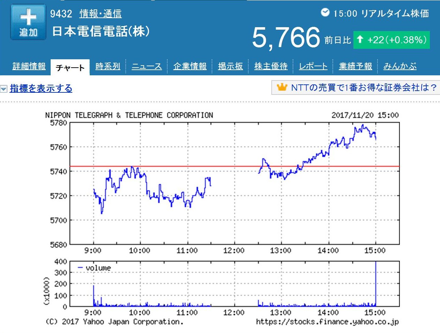Viewport: 440px width, 333px height.
Task: Switch to the 業績予報 tab
Action: click(355, 66)
